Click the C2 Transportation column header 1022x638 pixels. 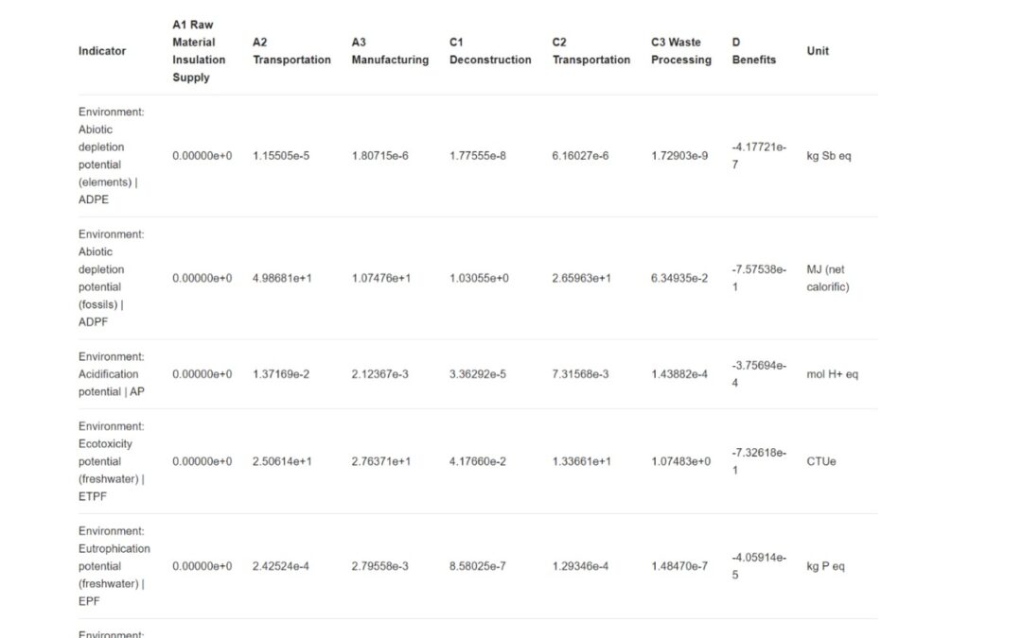point(591,51)
